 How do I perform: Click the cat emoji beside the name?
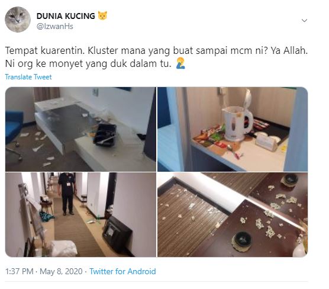point(102,16)
